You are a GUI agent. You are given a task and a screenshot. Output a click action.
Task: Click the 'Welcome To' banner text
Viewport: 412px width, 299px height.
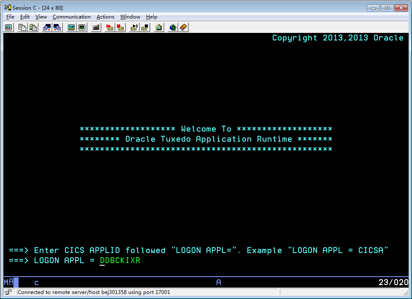point(206,129)
